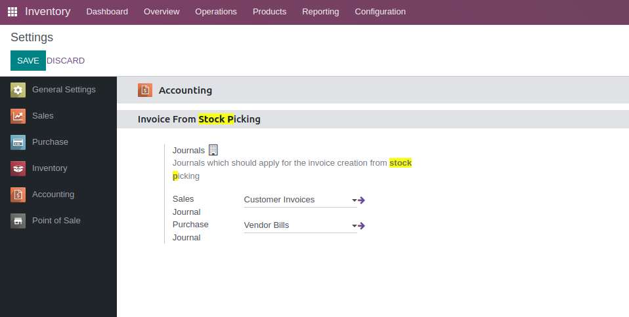The height and width of the screenshot is (317, 629).
Task: Save the settings
Action: click(28, 60)
